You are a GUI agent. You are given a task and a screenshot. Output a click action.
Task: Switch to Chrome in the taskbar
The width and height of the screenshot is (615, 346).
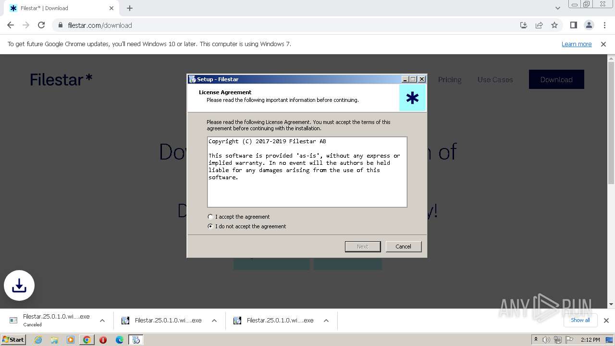(87, 340)
